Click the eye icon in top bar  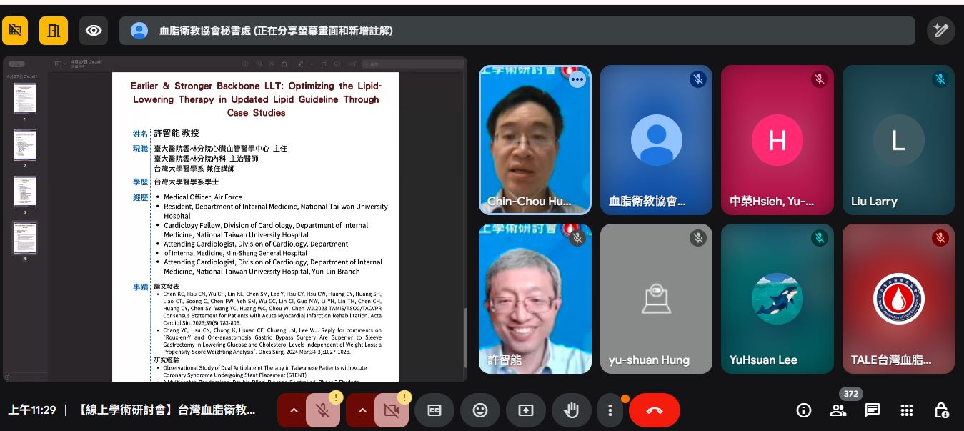94,31
